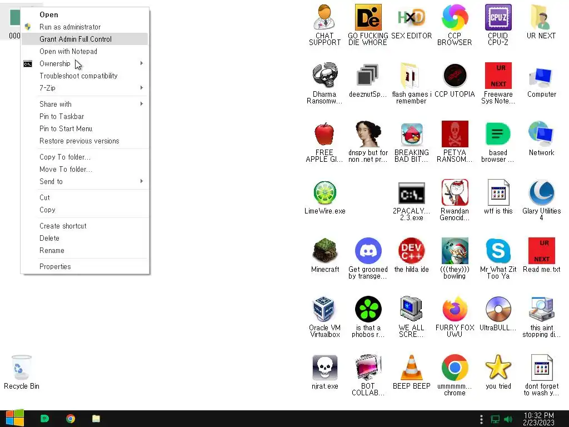The height and width of the screenshot is (427, 569).
Task: Click the taskbar clock showing 10:32 PM
Action: click(538, 419)
